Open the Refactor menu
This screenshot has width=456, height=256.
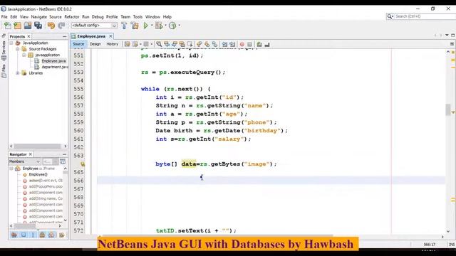click(x=72, y=17)
